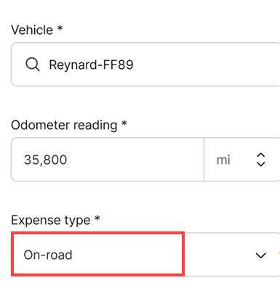Click the Expense type label
Image resolution: width=280 pixels, height=296 pixels.
[50, 221]
